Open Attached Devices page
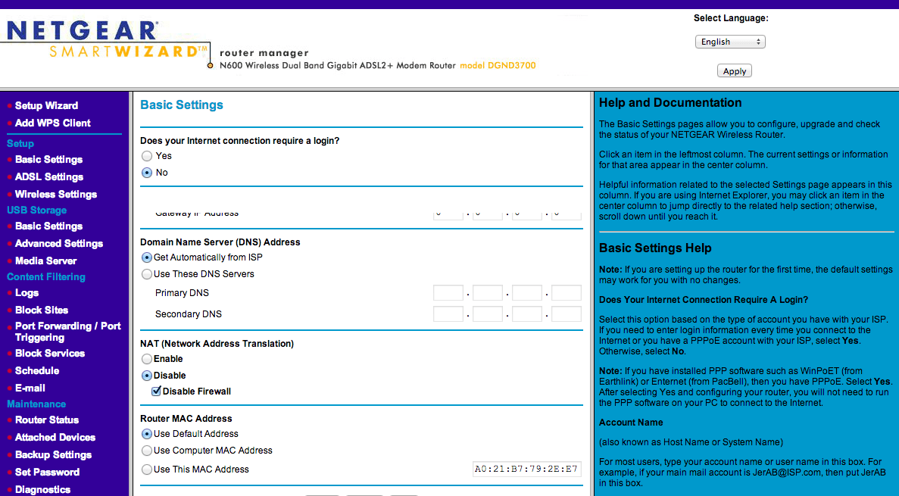Image resolution: width=899 pixels, height=496 pixels. point(55,437)
